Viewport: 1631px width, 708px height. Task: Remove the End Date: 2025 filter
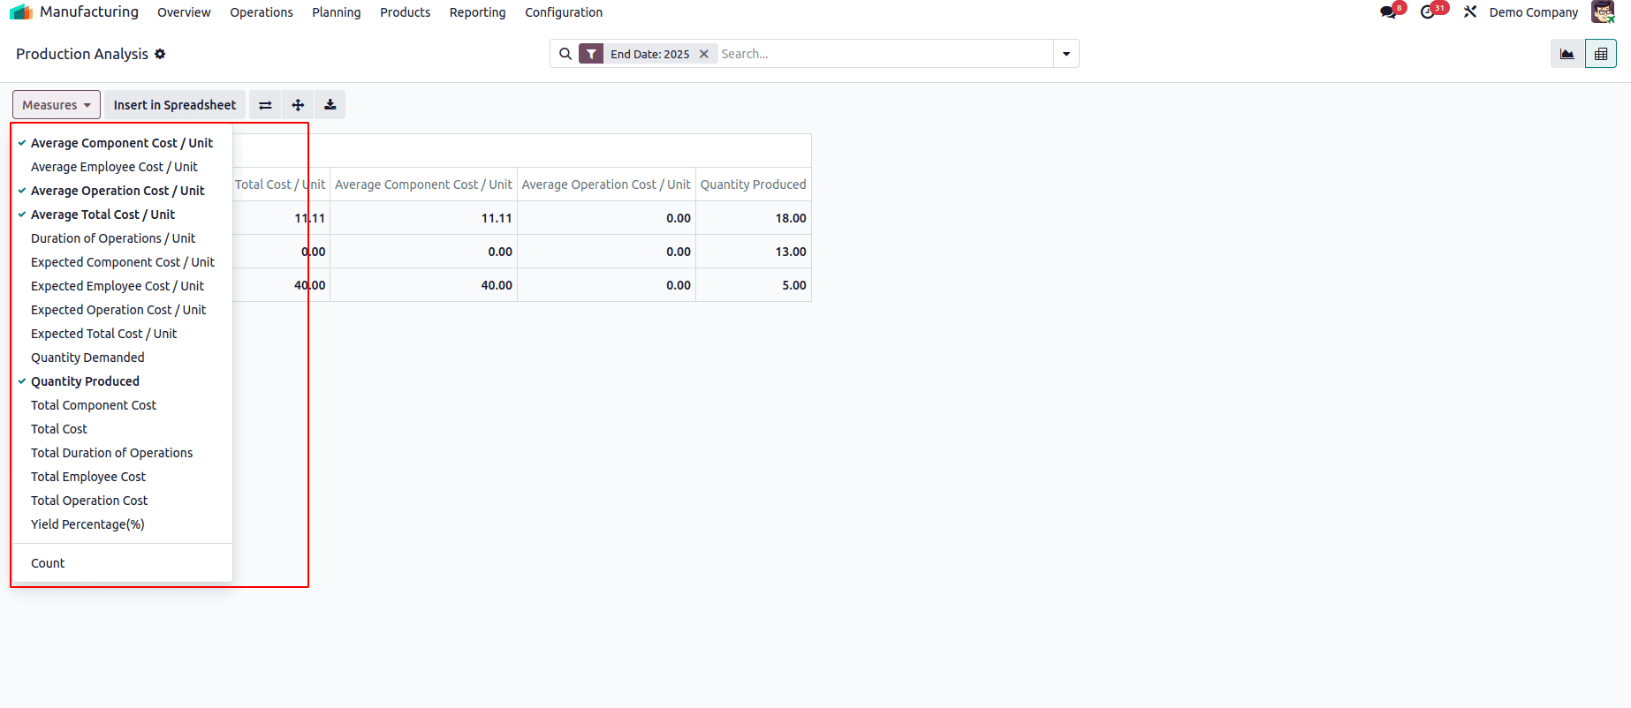704,54
